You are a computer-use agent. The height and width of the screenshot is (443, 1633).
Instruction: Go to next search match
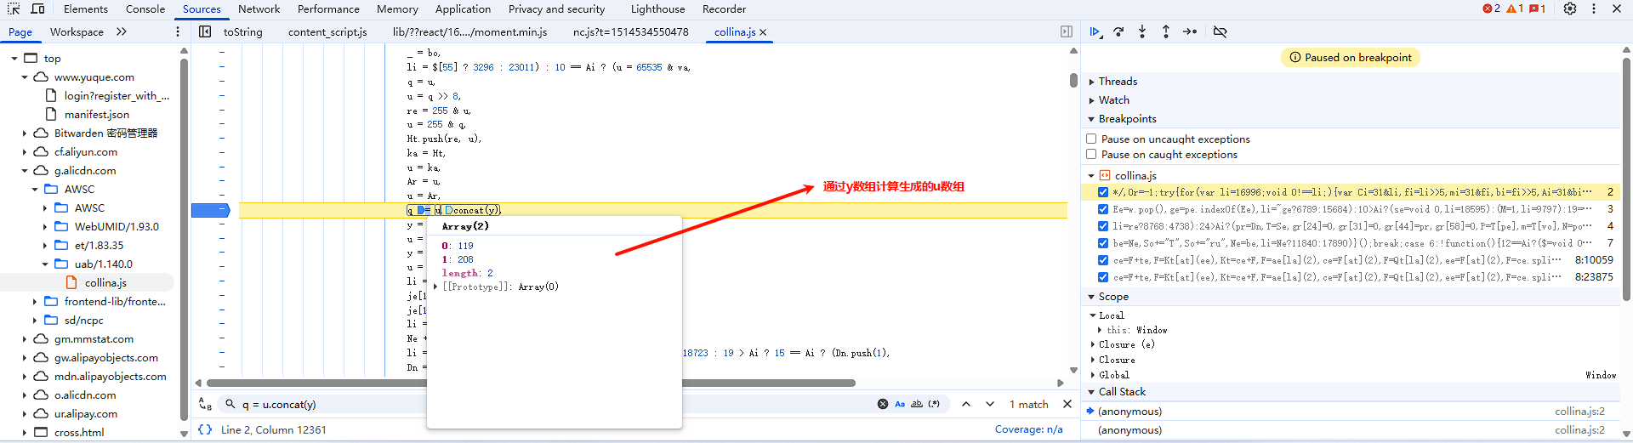[x=990, y=404]
